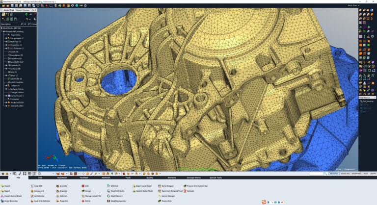
Task: Open the Import tool in File panel
Action: point(5,186)
